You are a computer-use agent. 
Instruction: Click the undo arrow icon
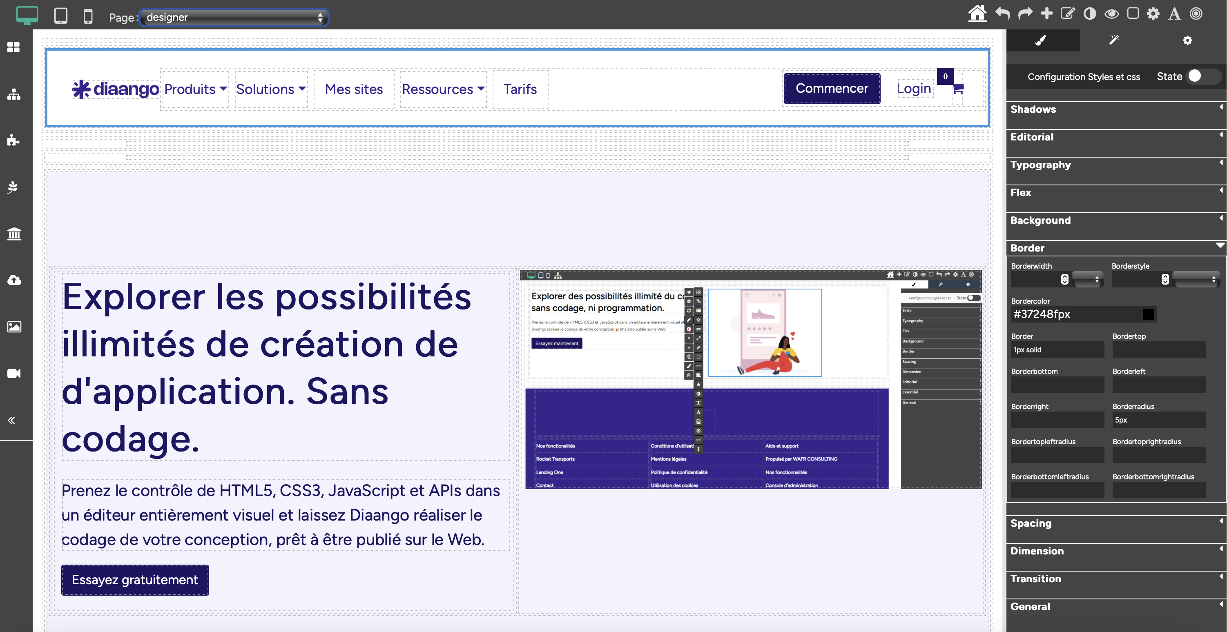(x=1002, y=13)
